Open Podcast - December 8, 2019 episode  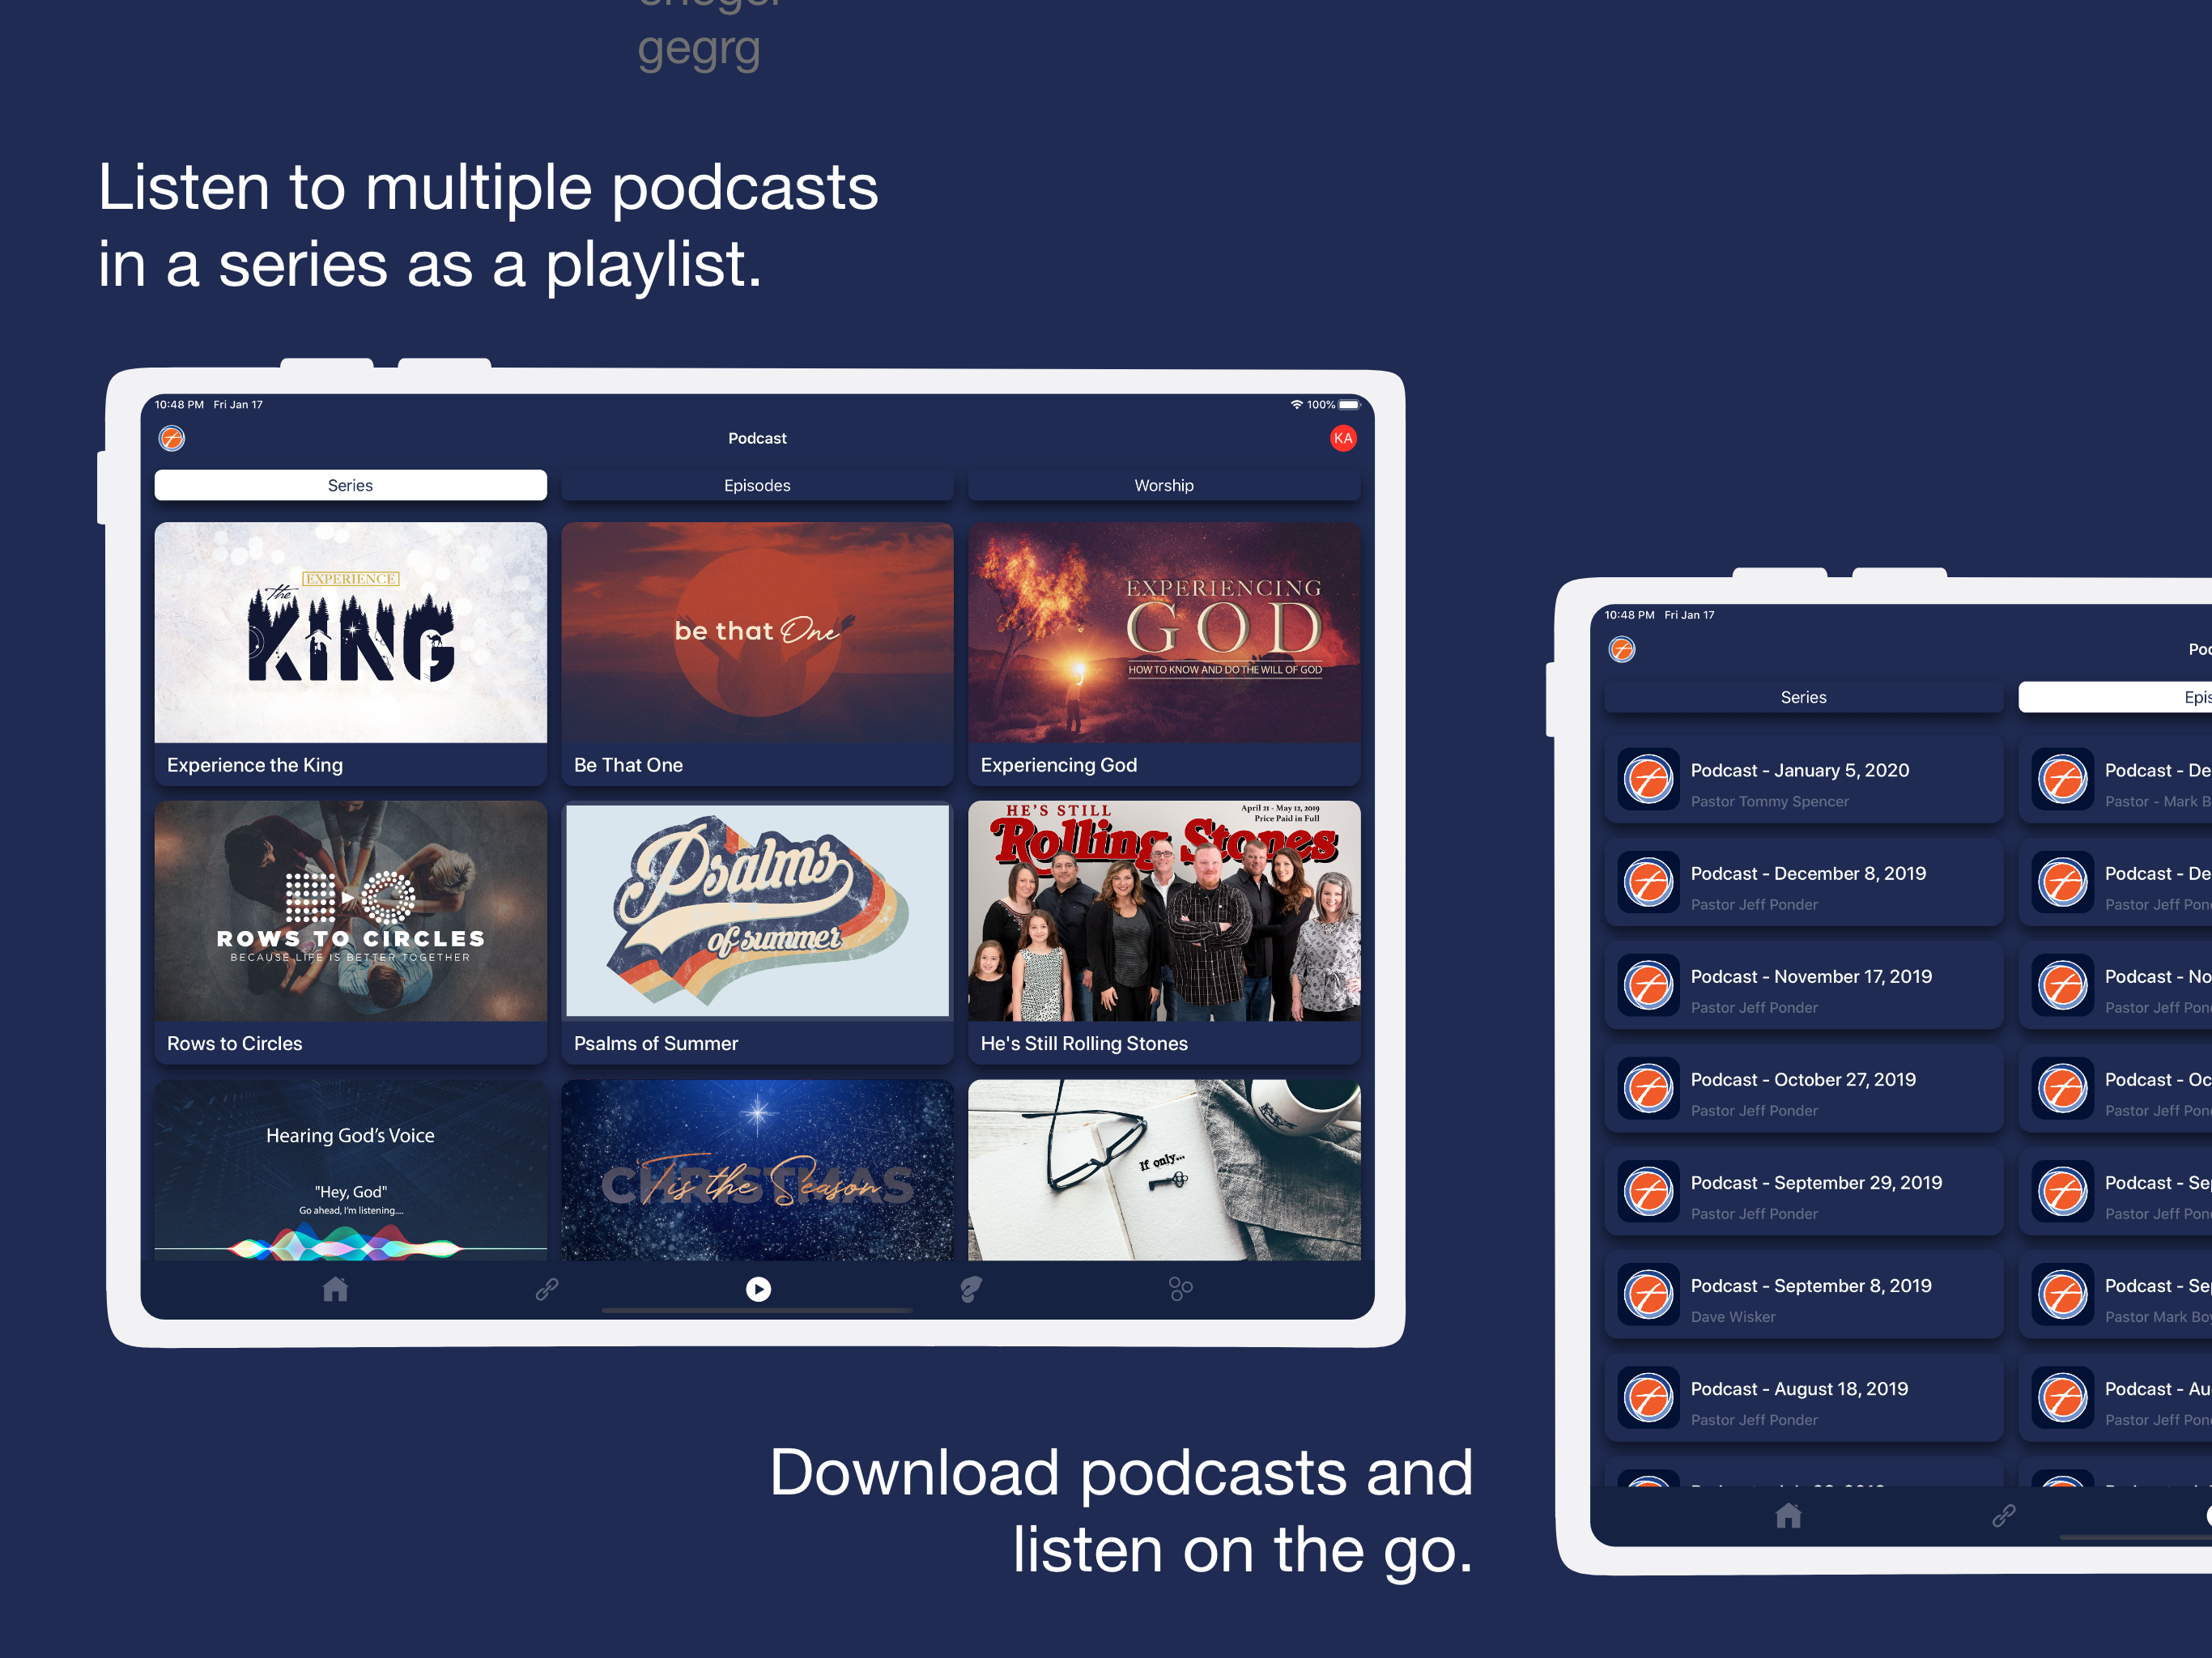[1803, 883]
